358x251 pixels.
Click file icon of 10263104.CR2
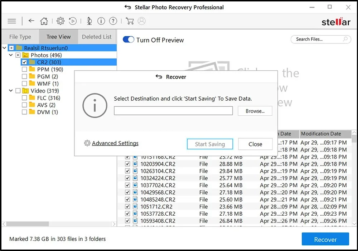[x=135, y=171]
